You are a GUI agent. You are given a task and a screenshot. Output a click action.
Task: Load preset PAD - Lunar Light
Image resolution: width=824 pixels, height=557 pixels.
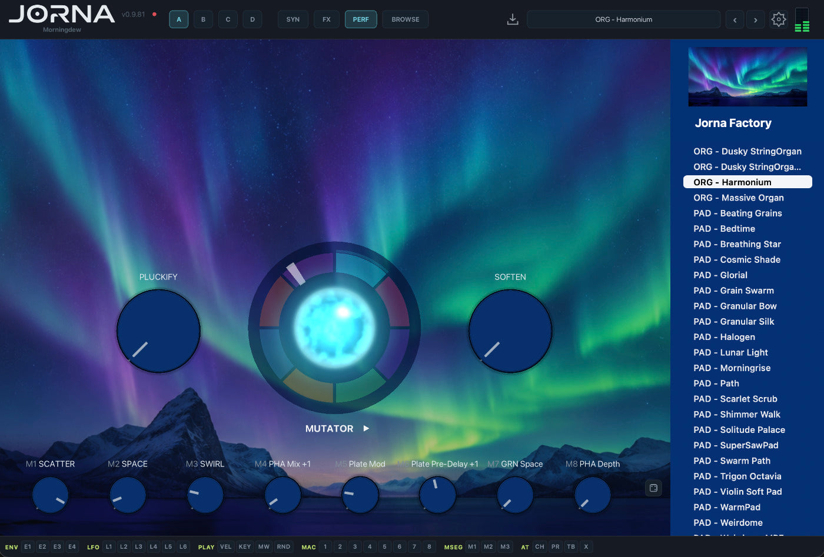coord(747,352)
